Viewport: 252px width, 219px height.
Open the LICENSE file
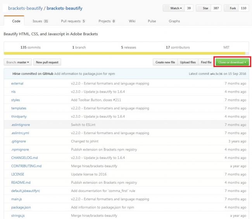coord(17,174)
